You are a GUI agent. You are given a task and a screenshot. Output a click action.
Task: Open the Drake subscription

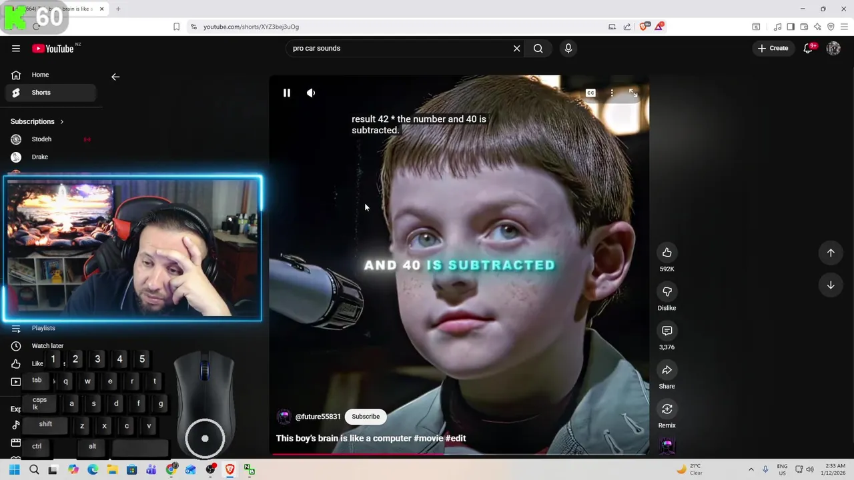(52, 157)
